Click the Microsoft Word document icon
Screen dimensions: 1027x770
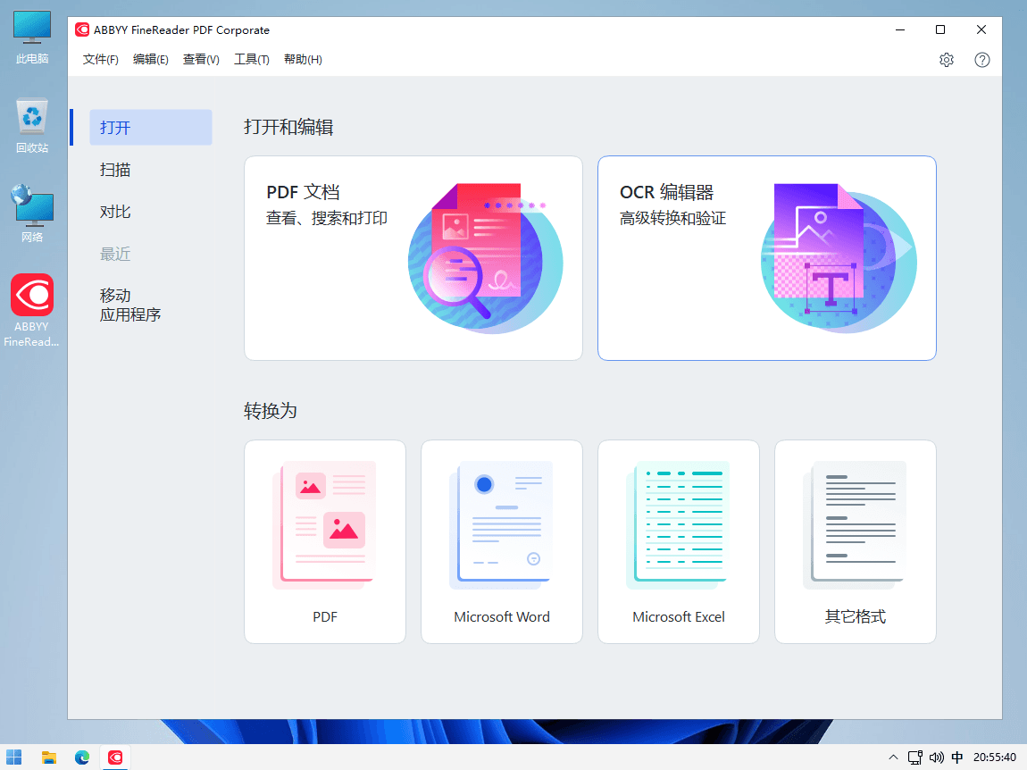coord(502,524)
